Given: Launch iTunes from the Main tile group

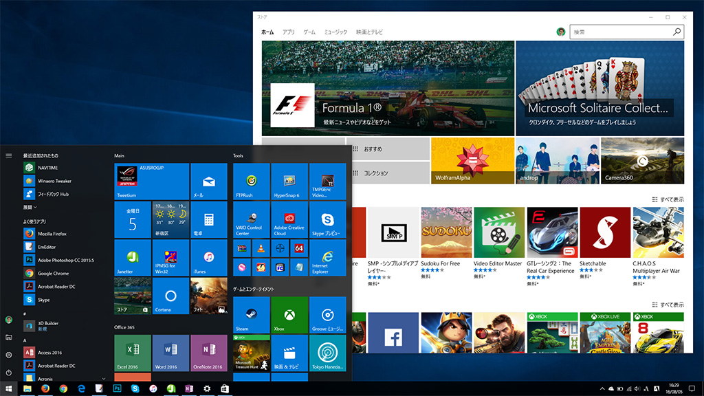Looking at the screenshot, I should 208,258.
